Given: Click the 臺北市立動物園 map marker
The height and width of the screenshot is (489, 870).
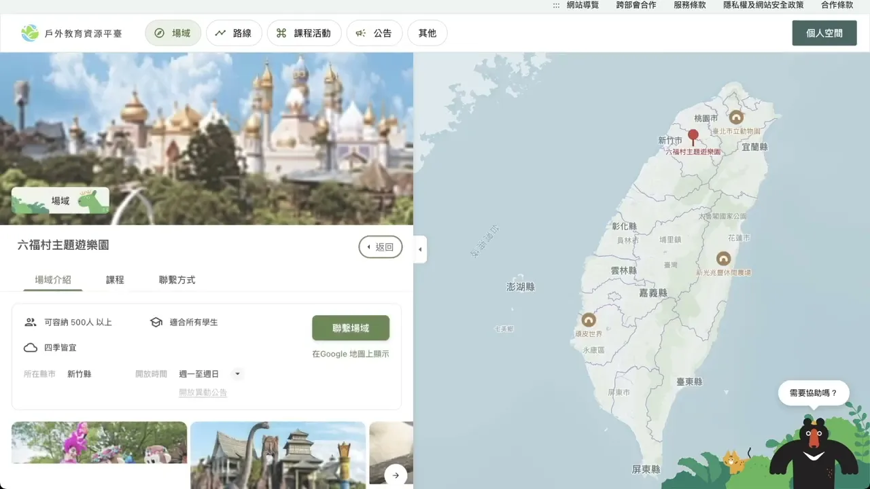Looking at the screenshot, I should click(x=736, y=117).
